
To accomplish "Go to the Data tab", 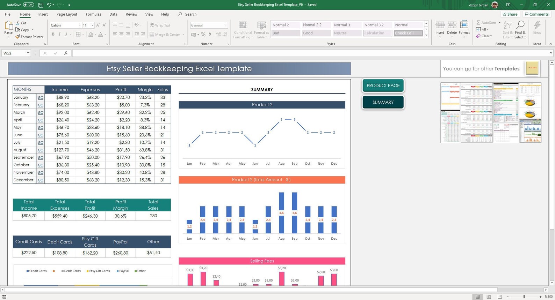I will point(113,14).
